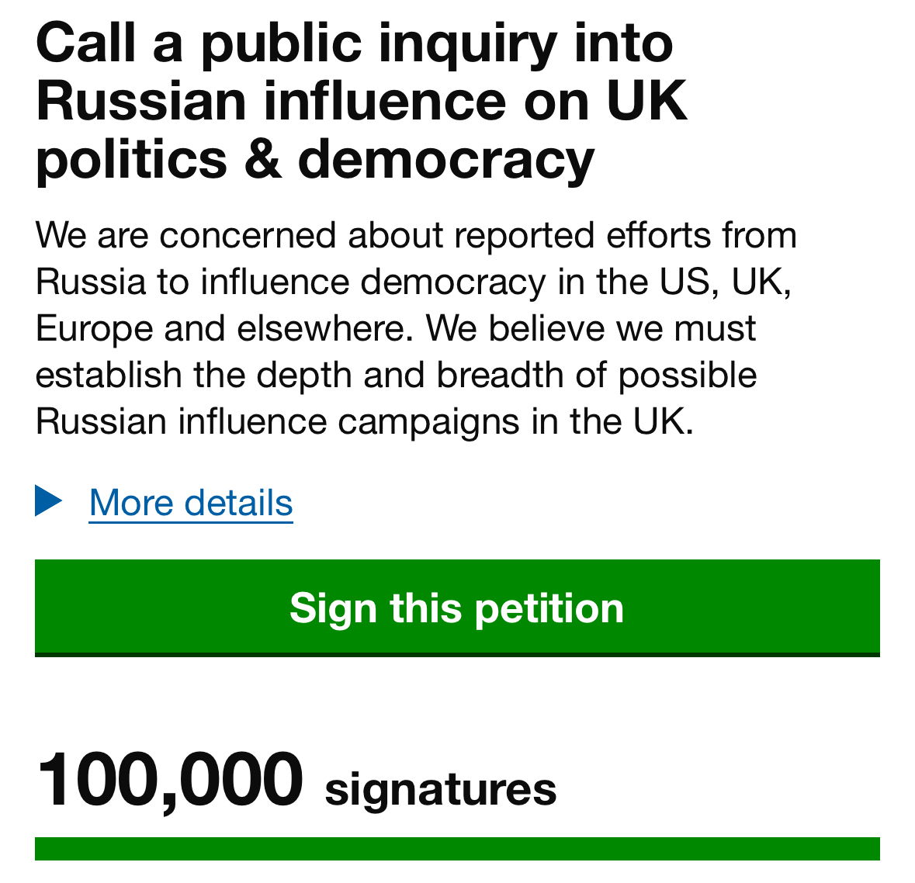Click the green signatures progress bar
Image resolution: width=915 pixels, height=883 pixels.
pos(457,848)
